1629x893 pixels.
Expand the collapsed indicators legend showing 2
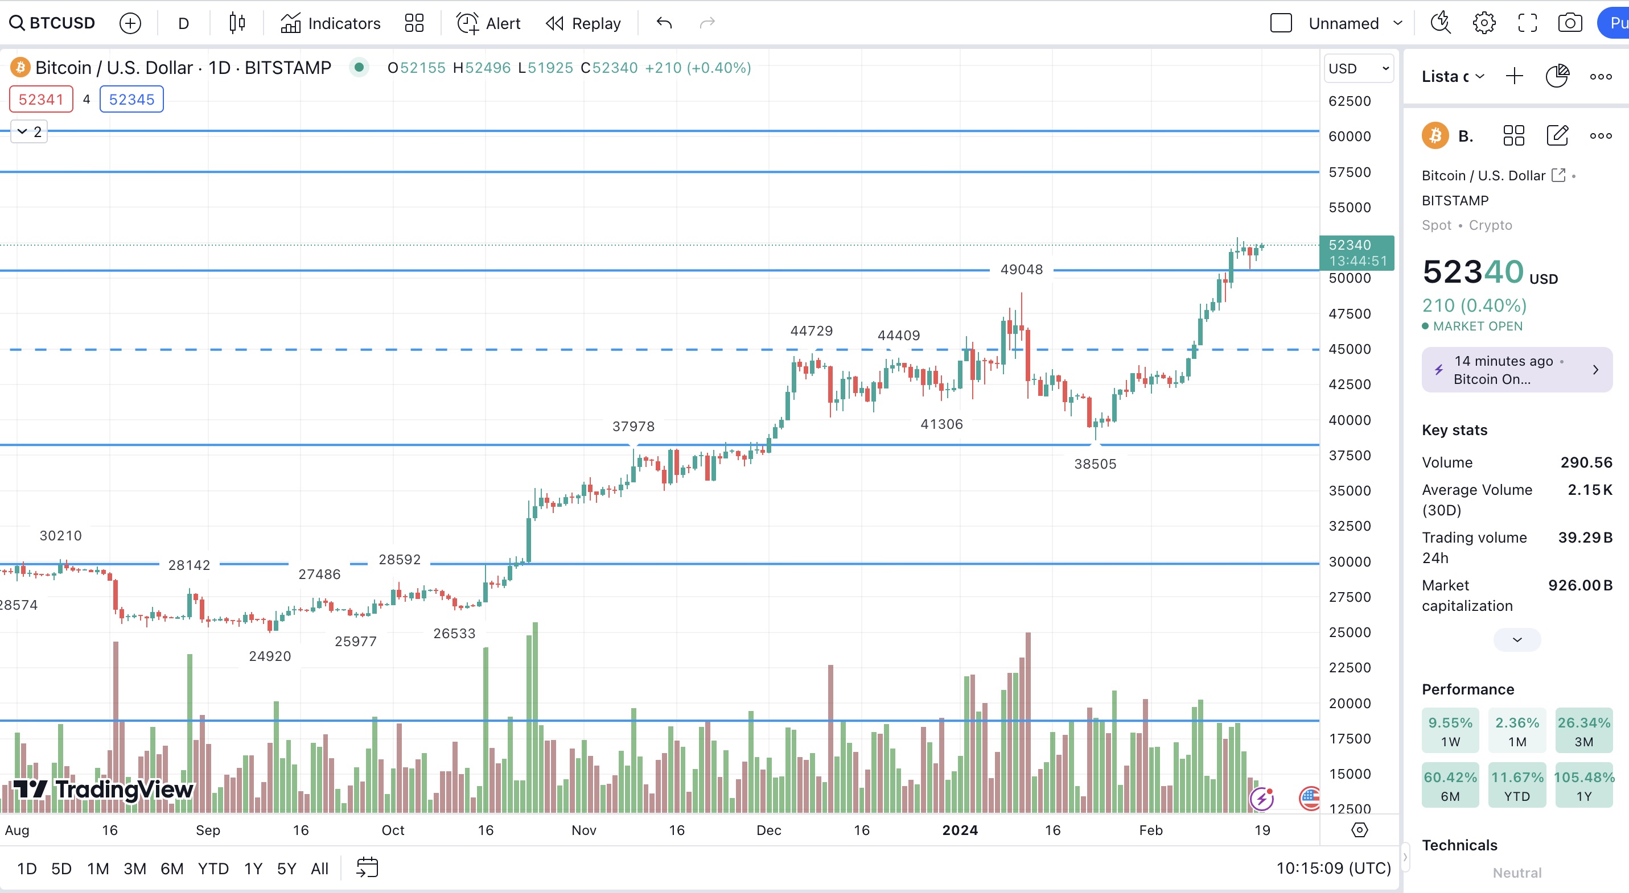click(29, 131)
